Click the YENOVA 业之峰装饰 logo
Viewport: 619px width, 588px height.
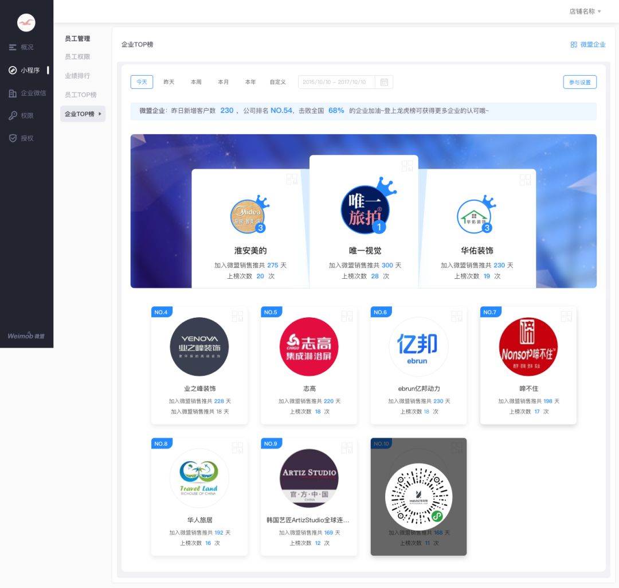pyautogui.click(x=199, y=346)
